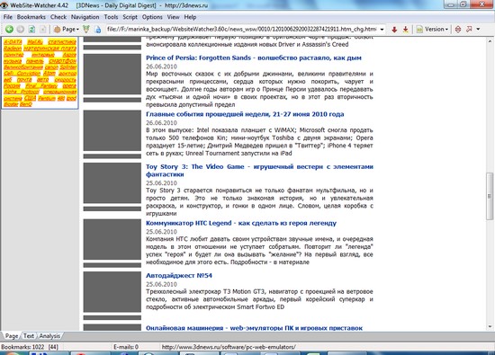Viewport: 495px width, 355px height.
Task: Click the Toy Story 3 article thumbnail
Action: 112,182
